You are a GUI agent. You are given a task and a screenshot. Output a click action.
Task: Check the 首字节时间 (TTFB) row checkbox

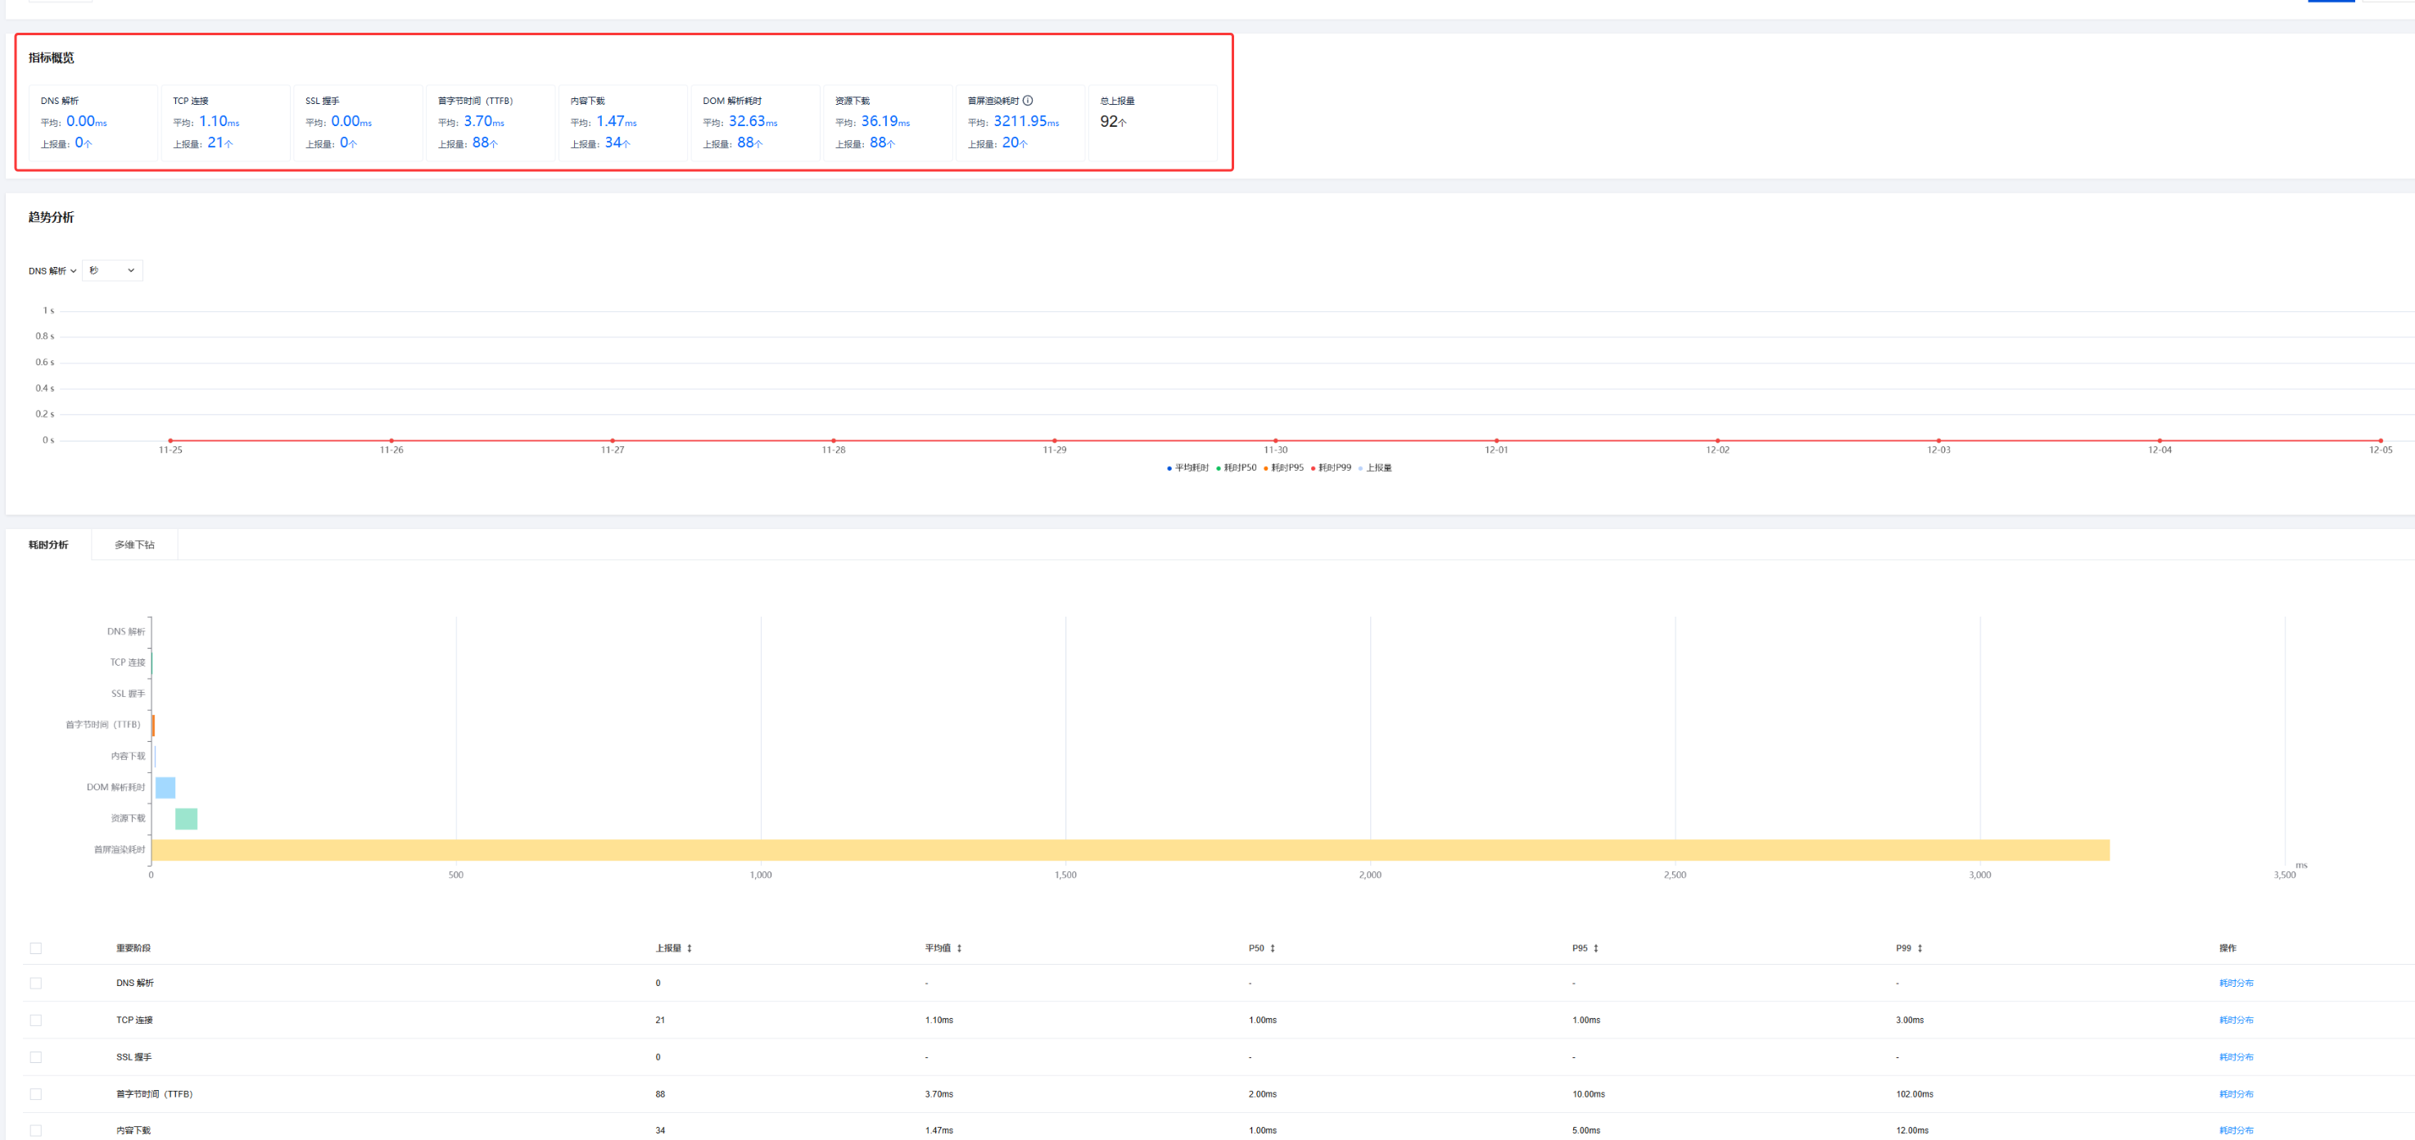36,1094
